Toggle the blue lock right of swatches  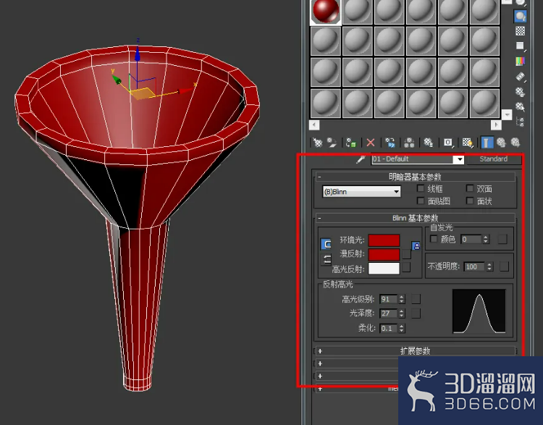(416, 246)
